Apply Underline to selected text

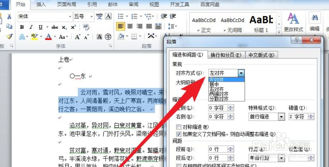click(x=41, y=27)
